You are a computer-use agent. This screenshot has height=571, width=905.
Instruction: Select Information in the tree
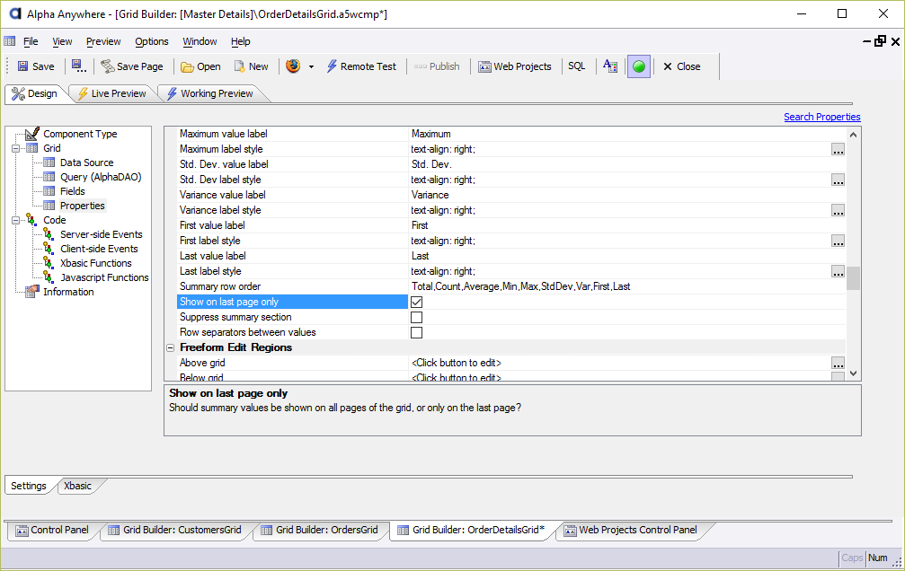point(68,293)
